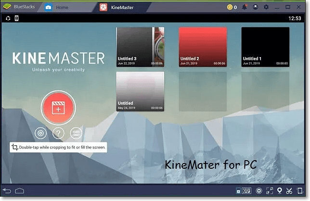Go to Android home with home button
Image resolution: width=310 pixels, height=201 pixels.
point(20,191)
